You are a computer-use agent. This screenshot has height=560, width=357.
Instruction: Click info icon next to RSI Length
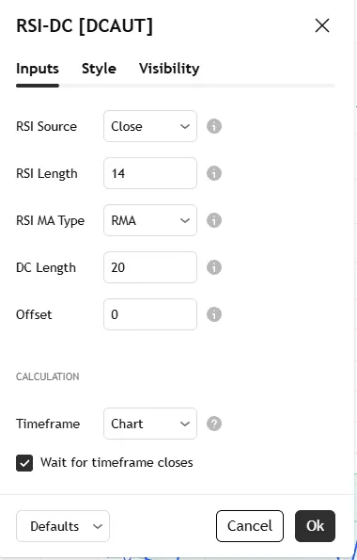click(x=214, y=173)
